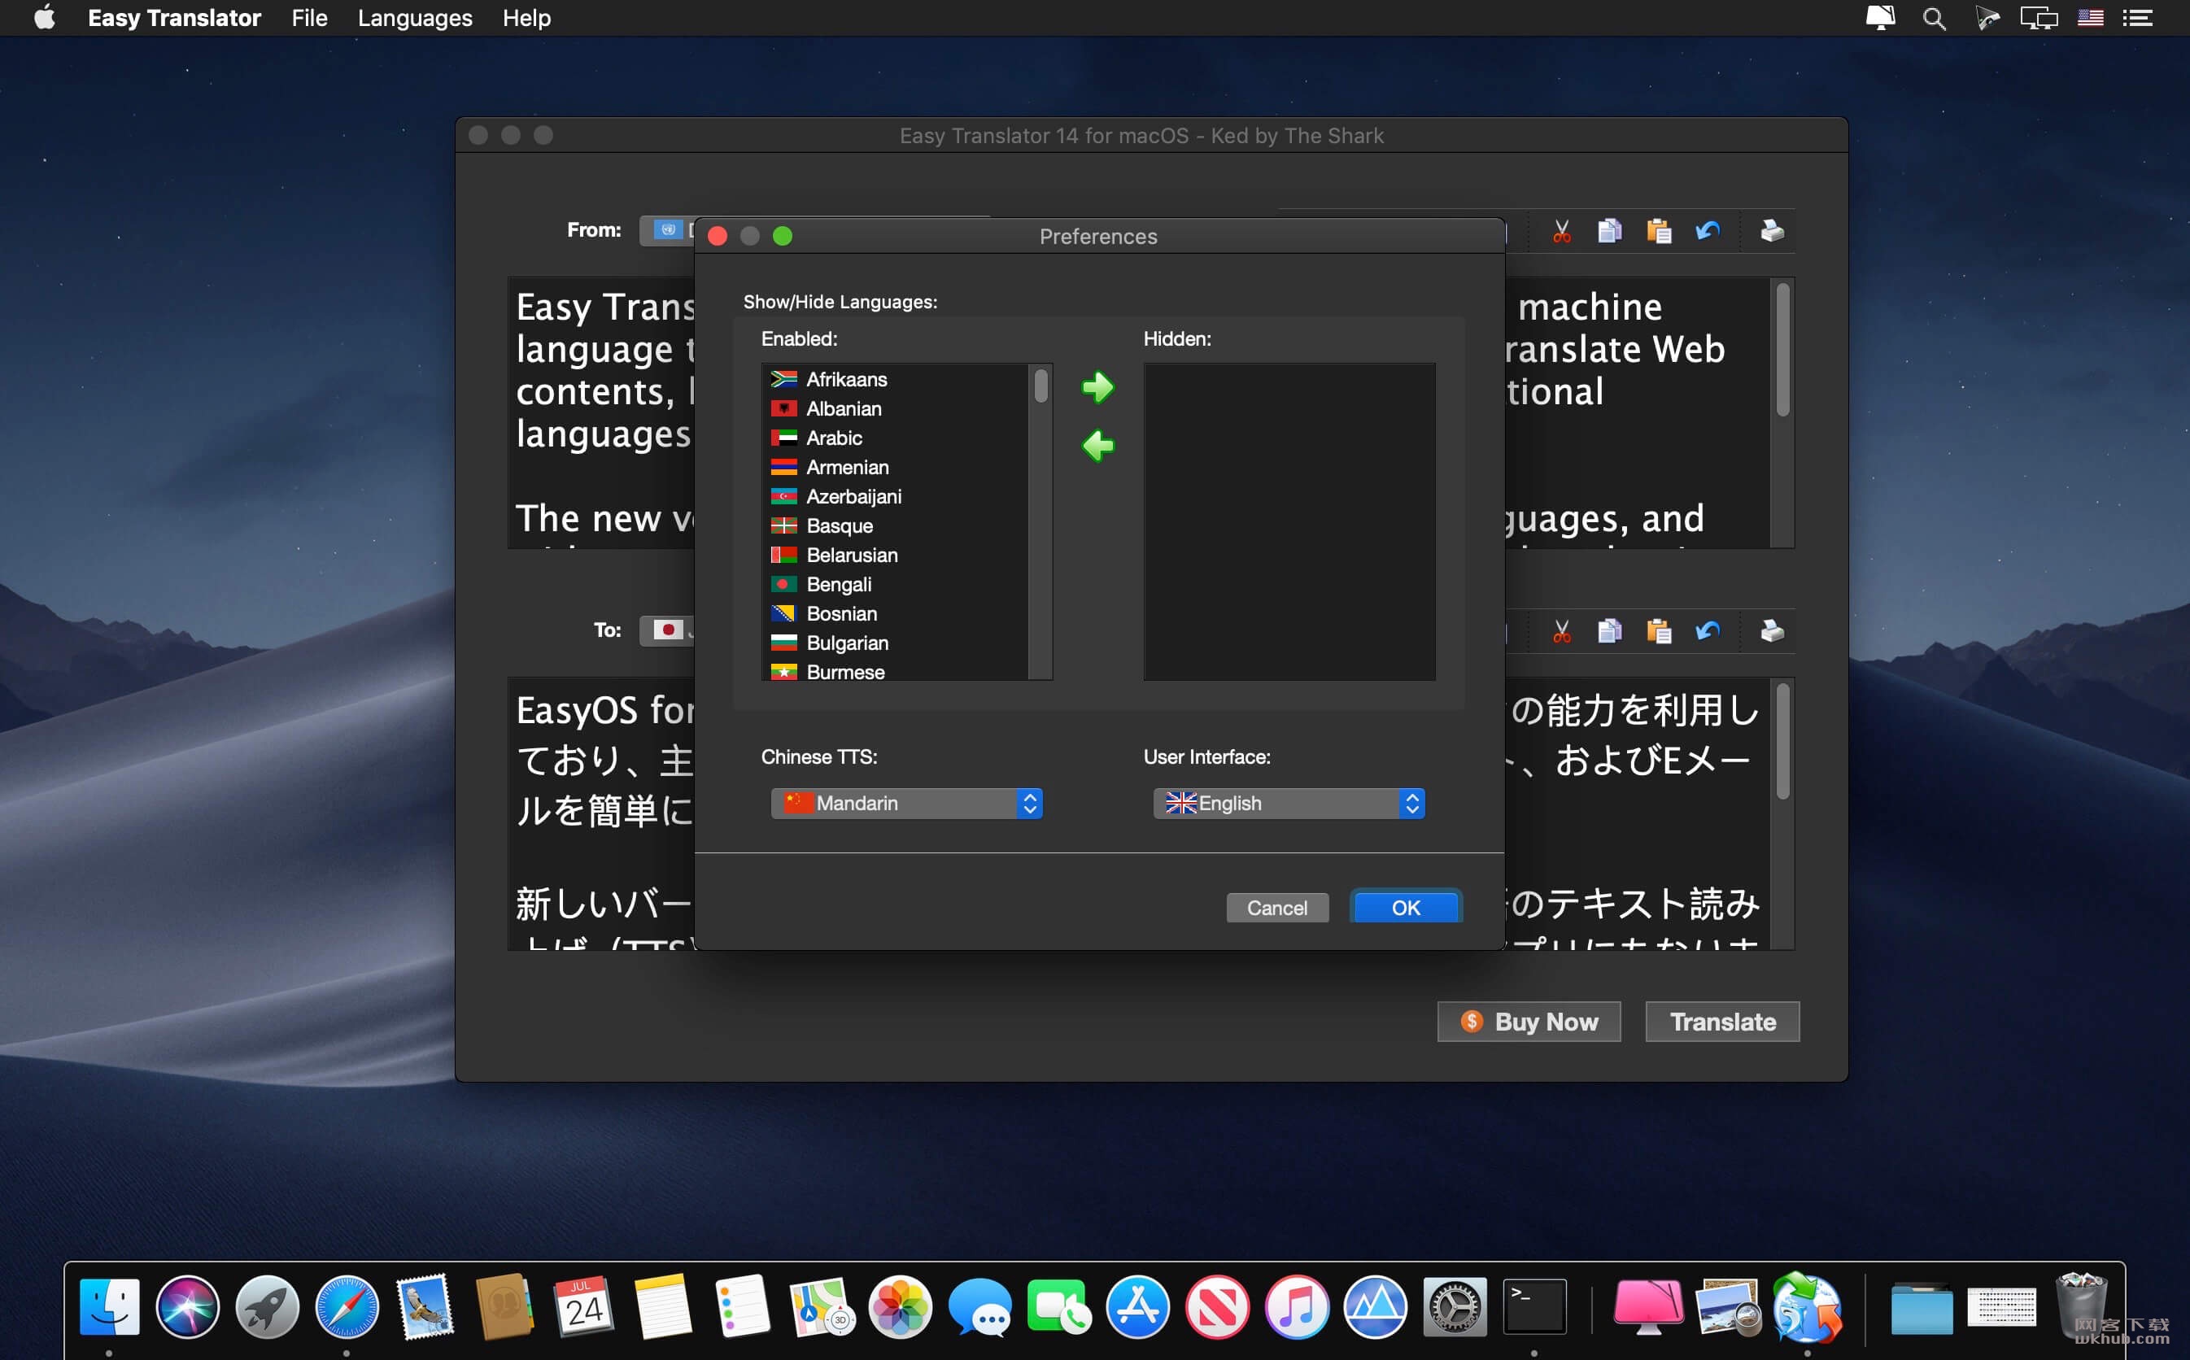The image size is (2190, 1360).
Task: Click the Translate button
Action: pyautogui.click(x=1722, y=1022)
